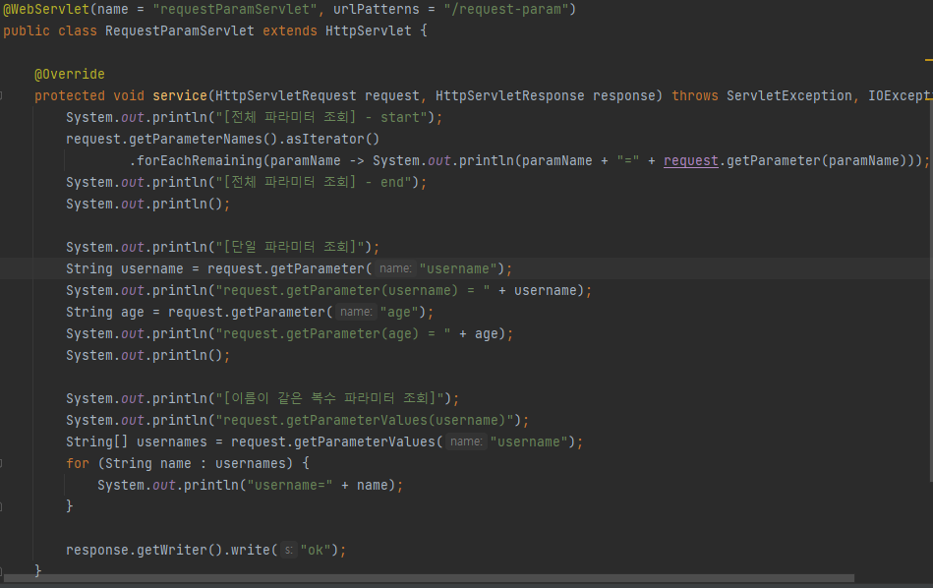The height and width of the screenshot is (588, 933).
Task: Click the ServletException type
Action: point(789,95)
